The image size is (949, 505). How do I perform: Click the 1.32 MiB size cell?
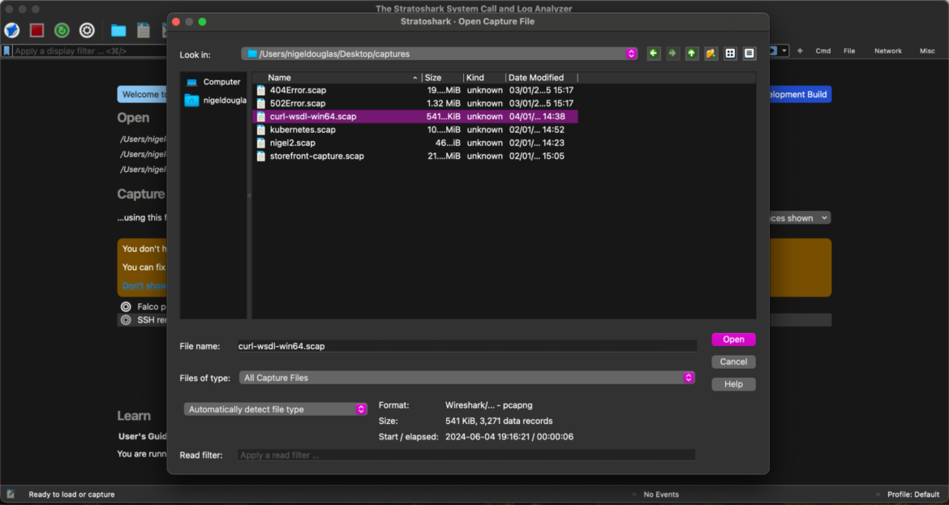coord(443,104)
